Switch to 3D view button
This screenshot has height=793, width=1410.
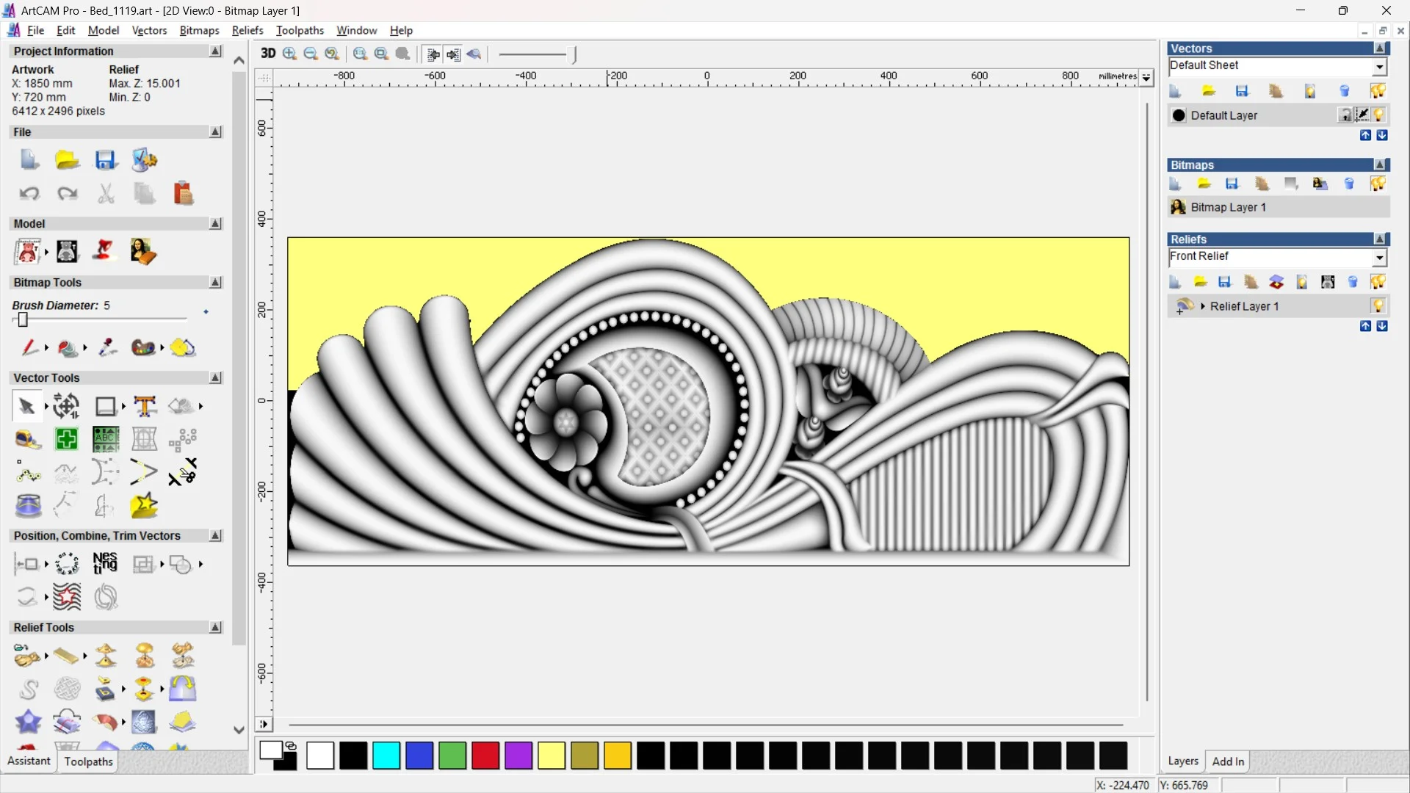(x=268, y=54)
